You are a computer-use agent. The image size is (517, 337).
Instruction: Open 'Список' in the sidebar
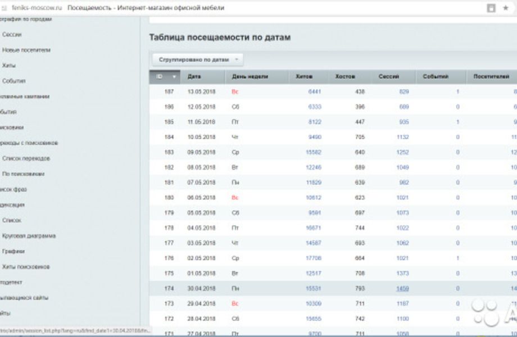click(12, 220)
